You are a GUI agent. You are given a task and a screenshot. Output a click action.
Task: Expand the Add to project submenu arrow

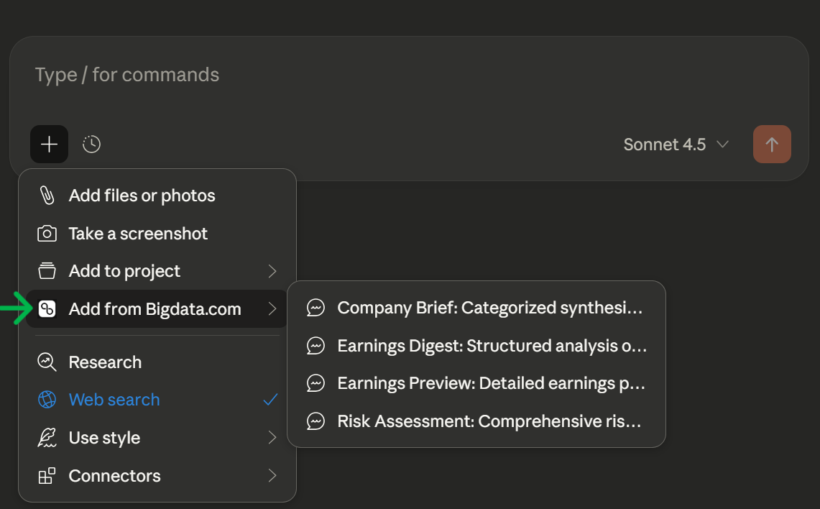[x=272, y=271]
